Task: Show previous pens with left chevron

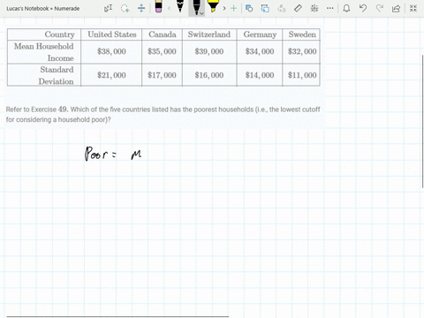Action: point(169,8)
